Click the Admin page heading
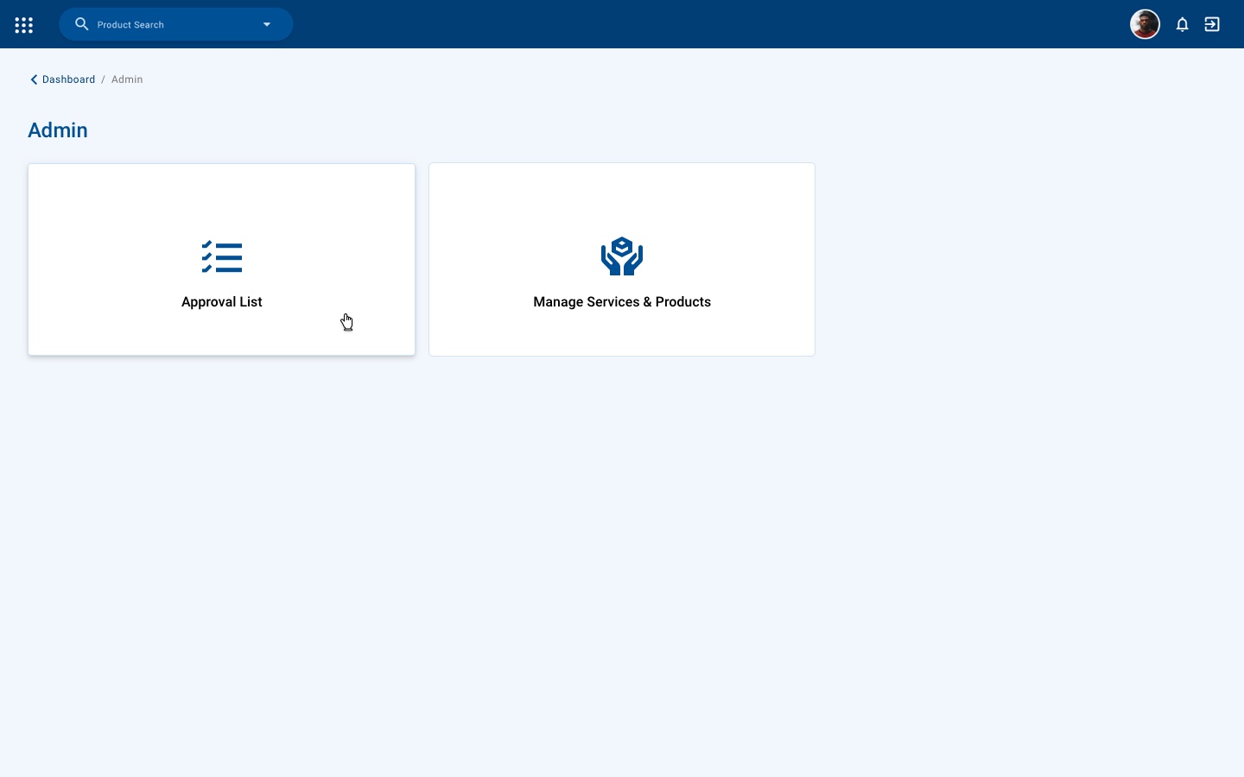 58,130
